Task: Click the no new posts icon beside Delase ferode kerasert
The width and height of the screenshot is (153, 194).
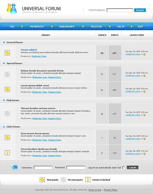Action: 7,74
